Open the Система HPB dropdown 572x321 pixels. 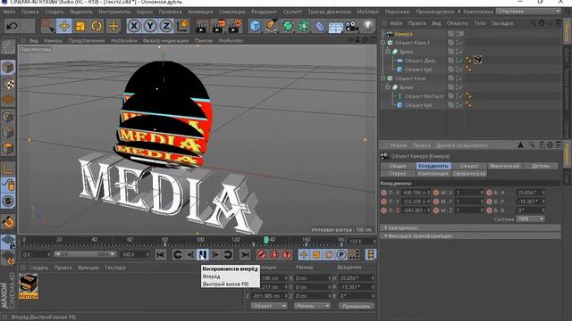click(x=531, y=219)
